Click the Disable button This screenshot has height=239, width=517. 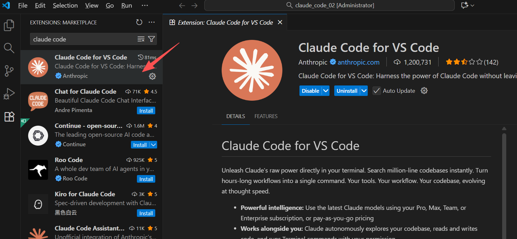pos(311,91)
